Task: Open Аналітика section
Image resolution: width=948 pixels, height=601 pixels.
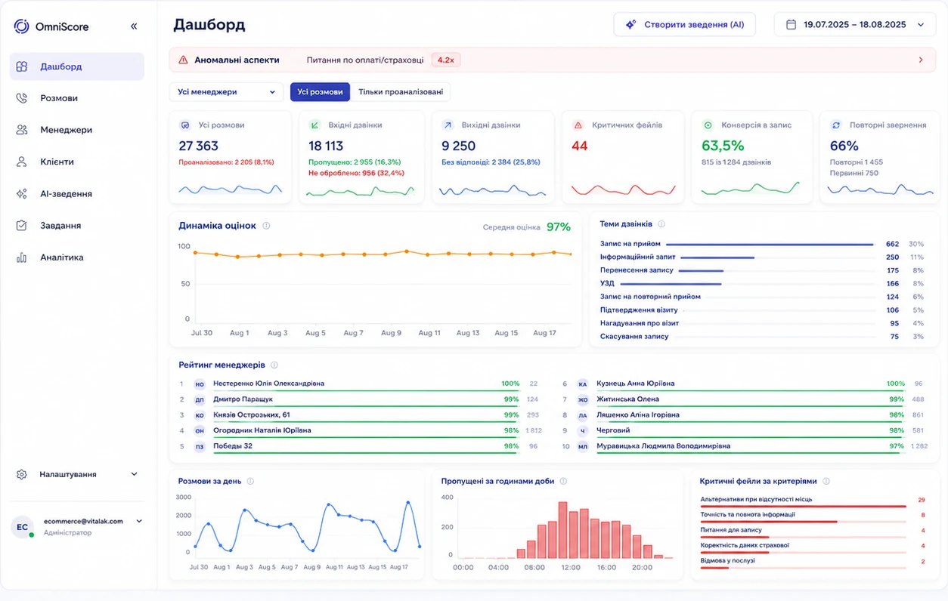Action: pos(76,257)
